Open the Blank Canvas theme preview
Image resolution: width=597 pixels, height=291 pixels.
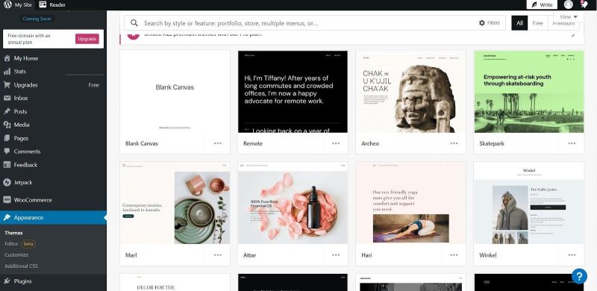175,92
